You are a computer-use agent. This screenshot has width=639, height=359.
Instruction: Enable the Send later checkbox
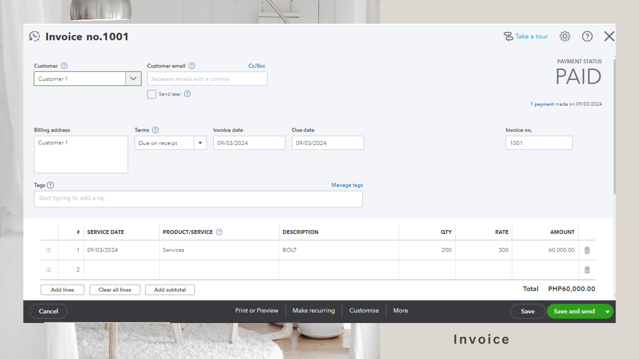pos(151,94)
